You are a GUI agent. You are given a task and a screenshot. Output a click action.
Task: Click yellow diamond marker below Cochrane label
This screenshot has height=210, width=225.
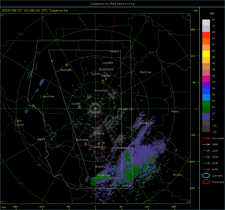[x=85, y=144]
